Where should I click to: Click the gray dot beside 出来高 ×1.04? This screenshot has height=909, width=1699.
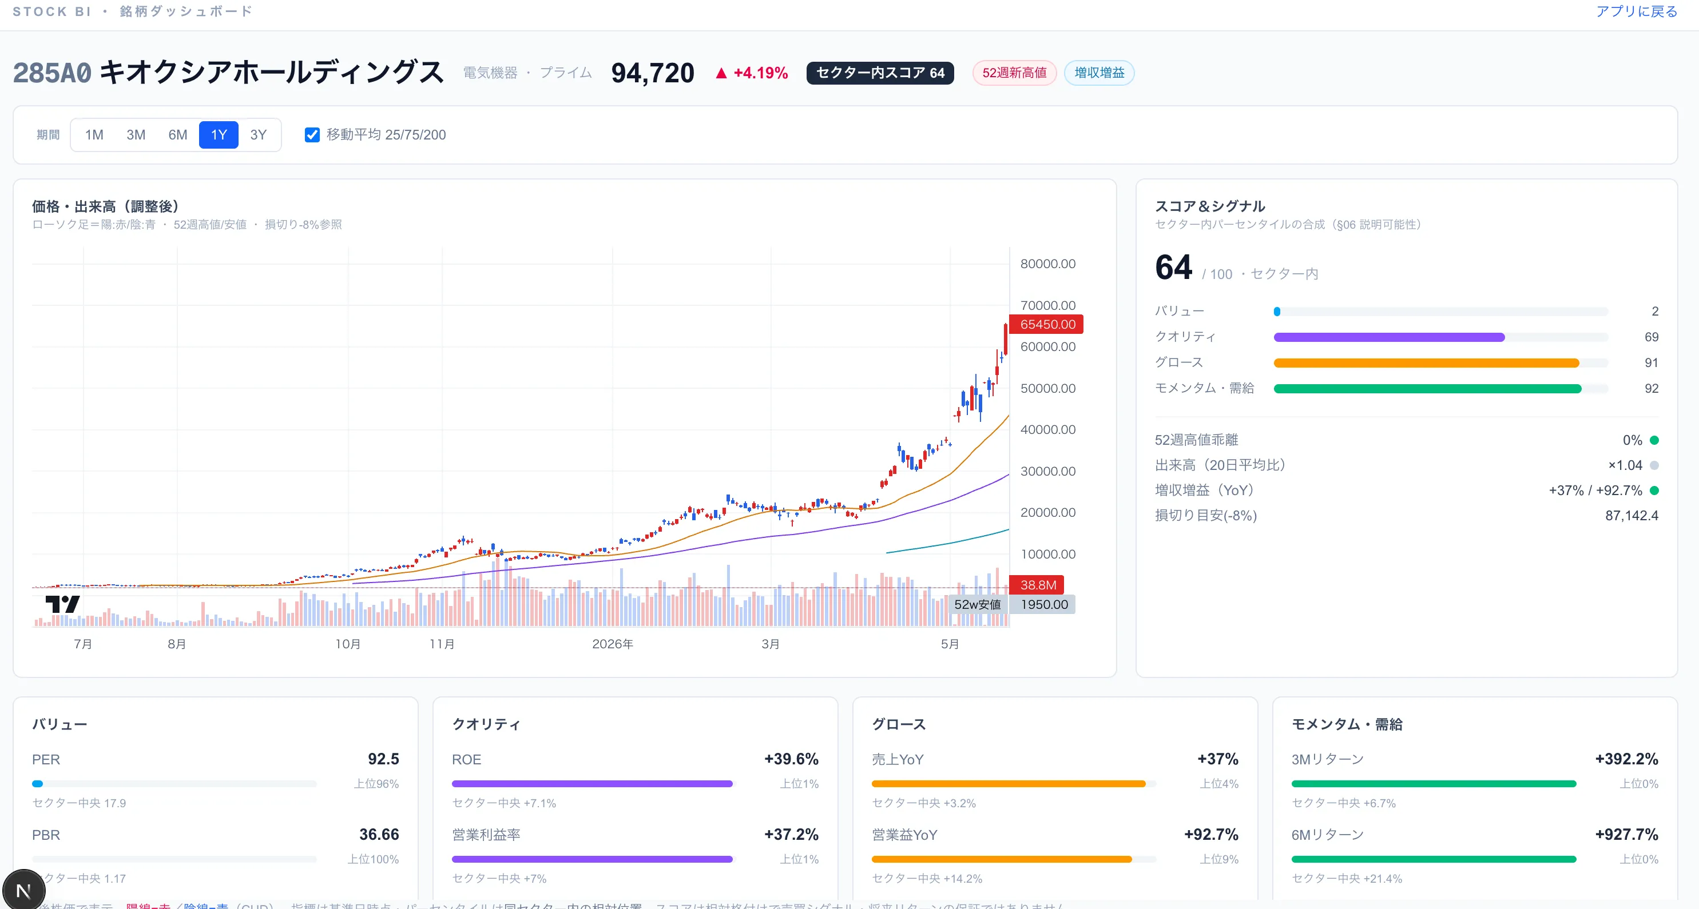point(1654,465)
